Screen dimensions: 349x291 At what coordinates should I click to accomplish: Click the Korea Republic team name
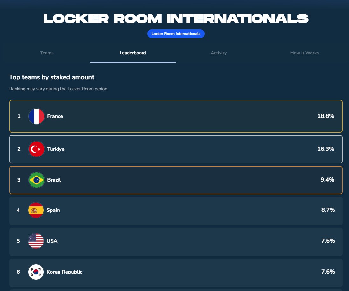click(64, 272)
